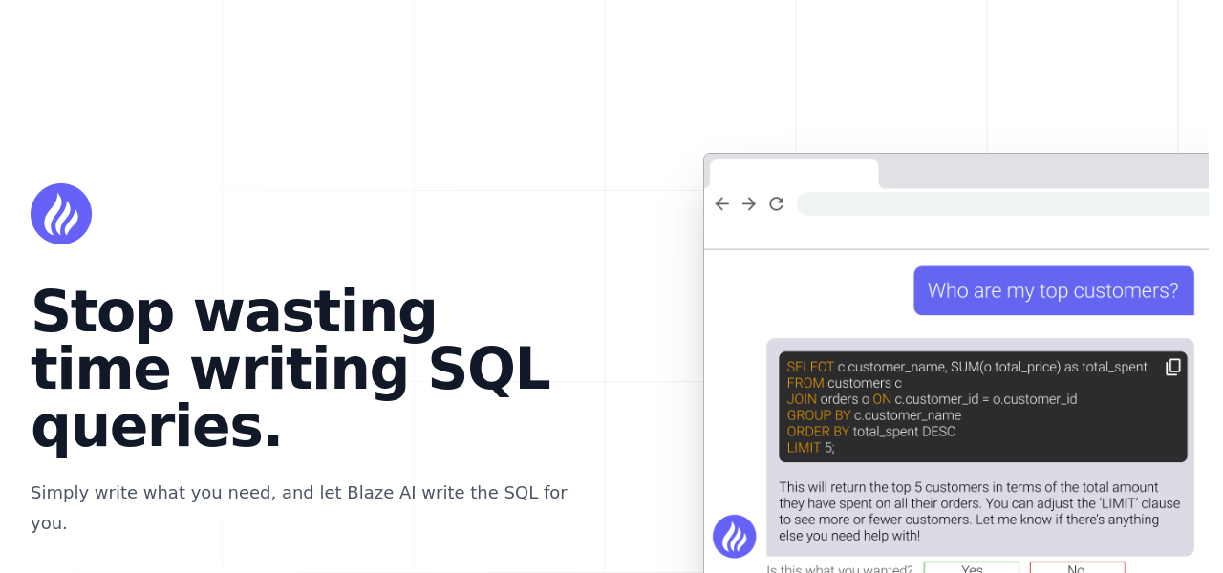Viewport: 1223px width, 573px height.
Task: Copy the SQL query using the copy icon
Action: tap(1172, 368)
